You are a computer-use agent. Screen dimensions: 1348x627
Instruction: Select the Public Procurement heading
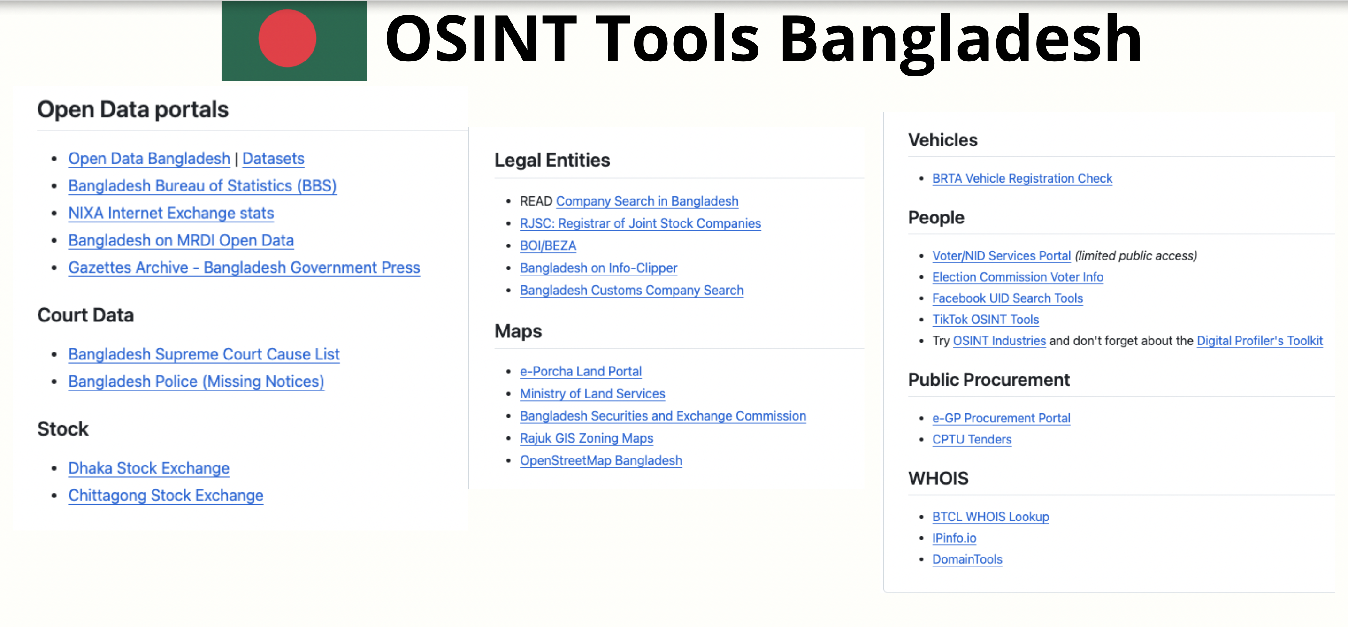coord(988,380)
